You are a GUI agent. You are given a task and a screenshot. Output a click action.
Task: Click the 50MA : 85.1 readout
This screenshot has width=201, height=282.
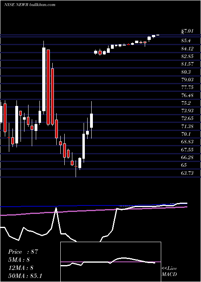coord(25,276)
